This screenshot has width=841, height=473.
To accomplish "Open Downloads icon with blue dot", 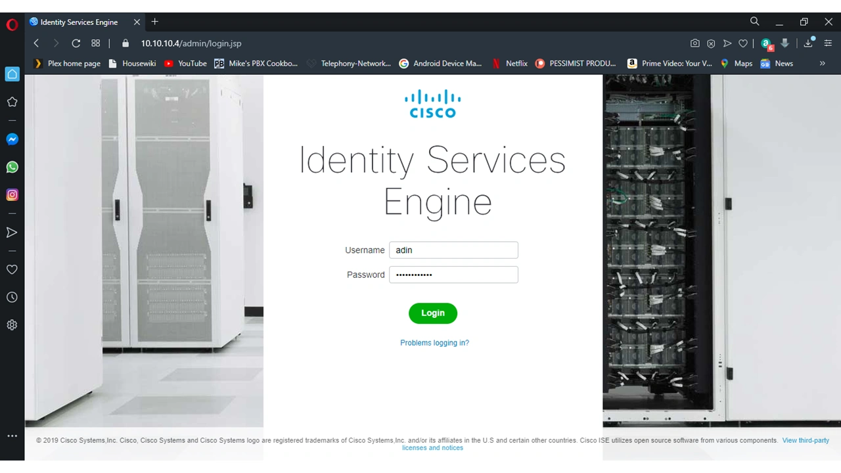I will tap(809, 43).
